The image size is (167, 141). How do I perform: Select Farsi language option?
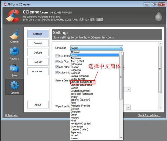coord(95,103)
